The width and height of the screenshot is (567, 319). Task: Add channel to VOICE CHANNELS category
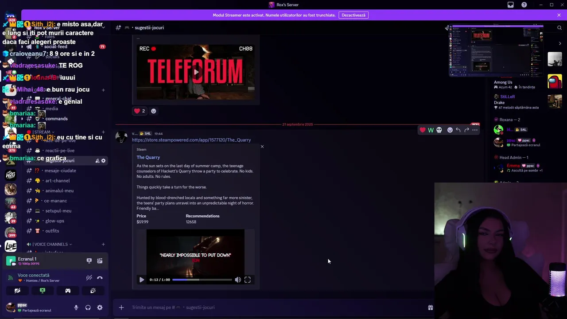coord(103,244)
